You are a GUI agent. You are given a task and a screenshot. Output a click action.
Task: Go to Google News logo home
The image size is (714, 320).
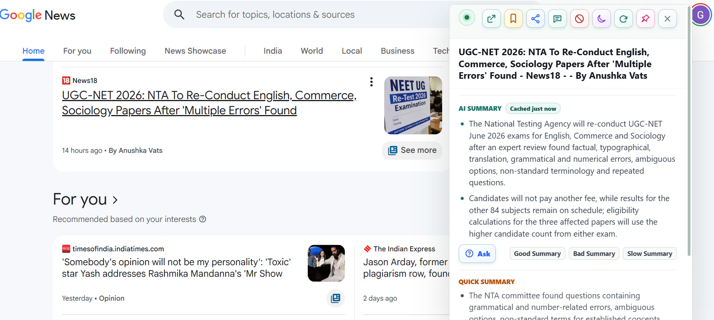pyautogui.click(x=37, y=15)
